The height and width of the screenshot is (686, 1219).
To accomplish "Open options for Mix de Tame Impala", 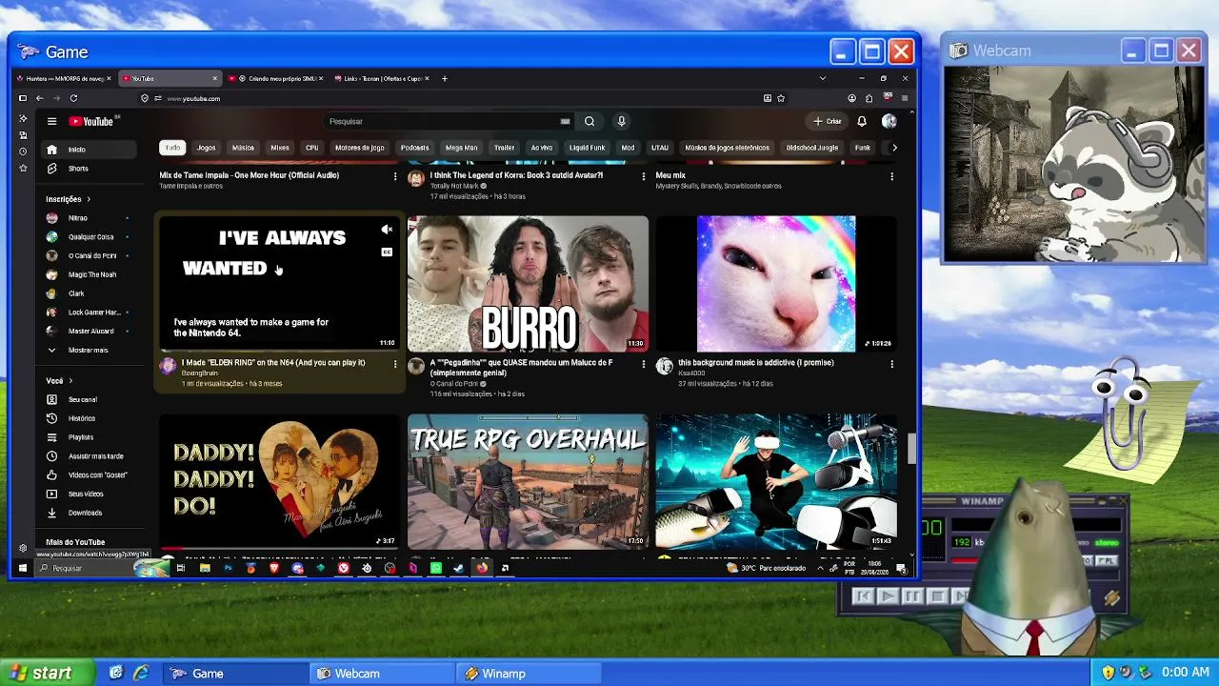I will point(395,176).
